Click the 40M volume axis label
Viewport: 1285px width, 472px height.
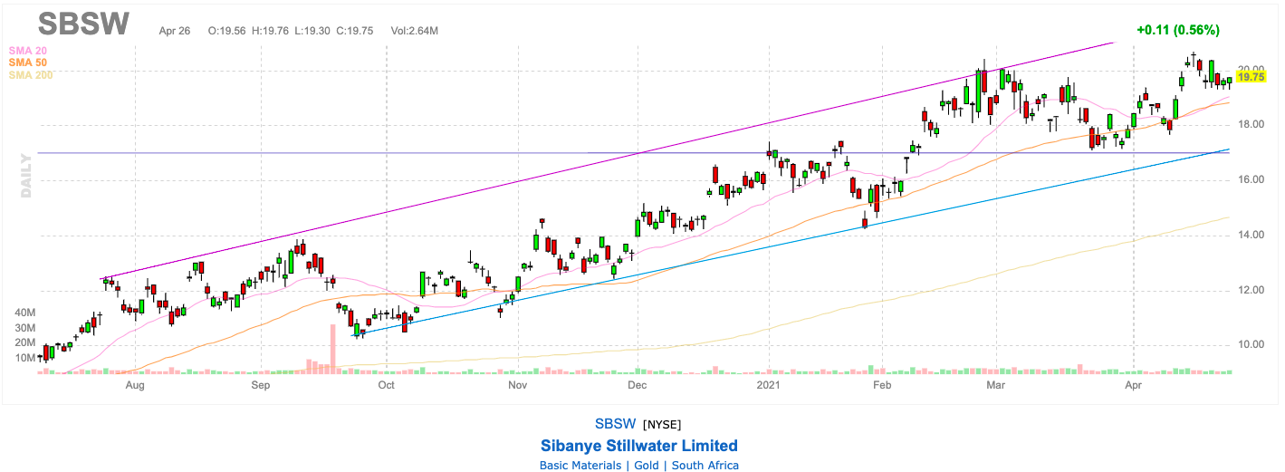tap(24, 312)
